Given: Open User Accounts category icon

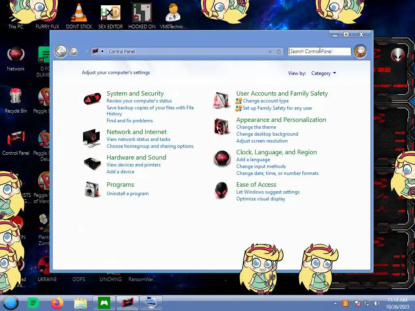Looking at the screenshot, I should (x=222, y=100).
